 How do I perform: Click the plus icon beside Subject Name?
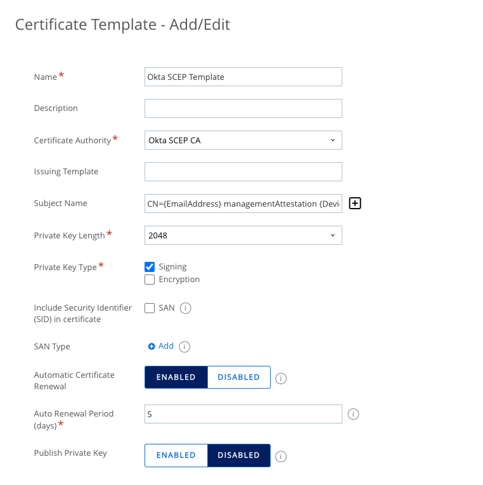[x=355, y=204]
